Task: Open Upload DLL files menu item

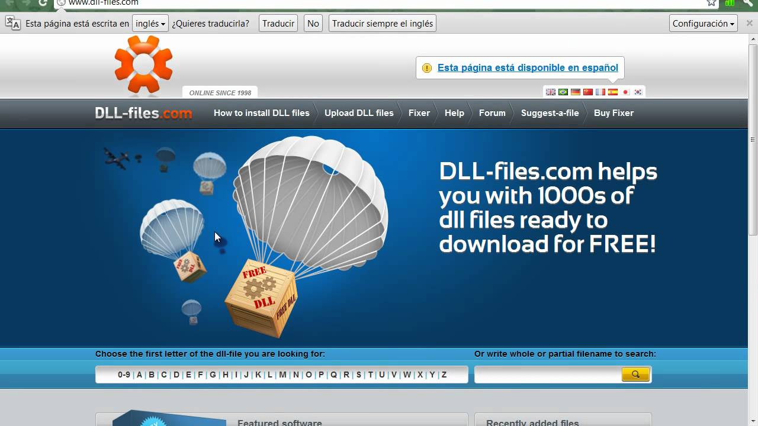Action: (359, 113)
